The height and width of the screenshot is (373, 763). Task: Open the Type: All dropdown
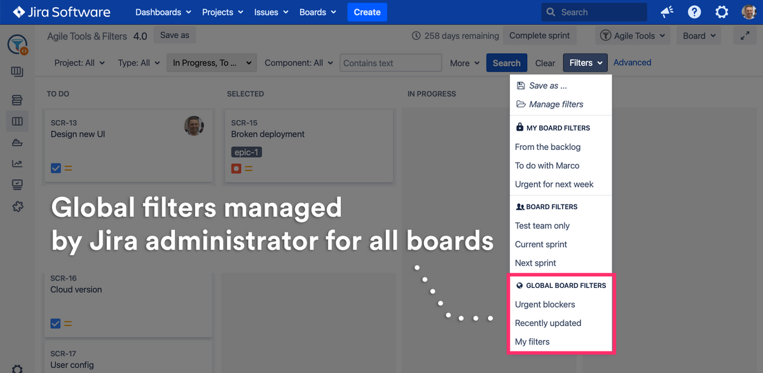[139, 63]
